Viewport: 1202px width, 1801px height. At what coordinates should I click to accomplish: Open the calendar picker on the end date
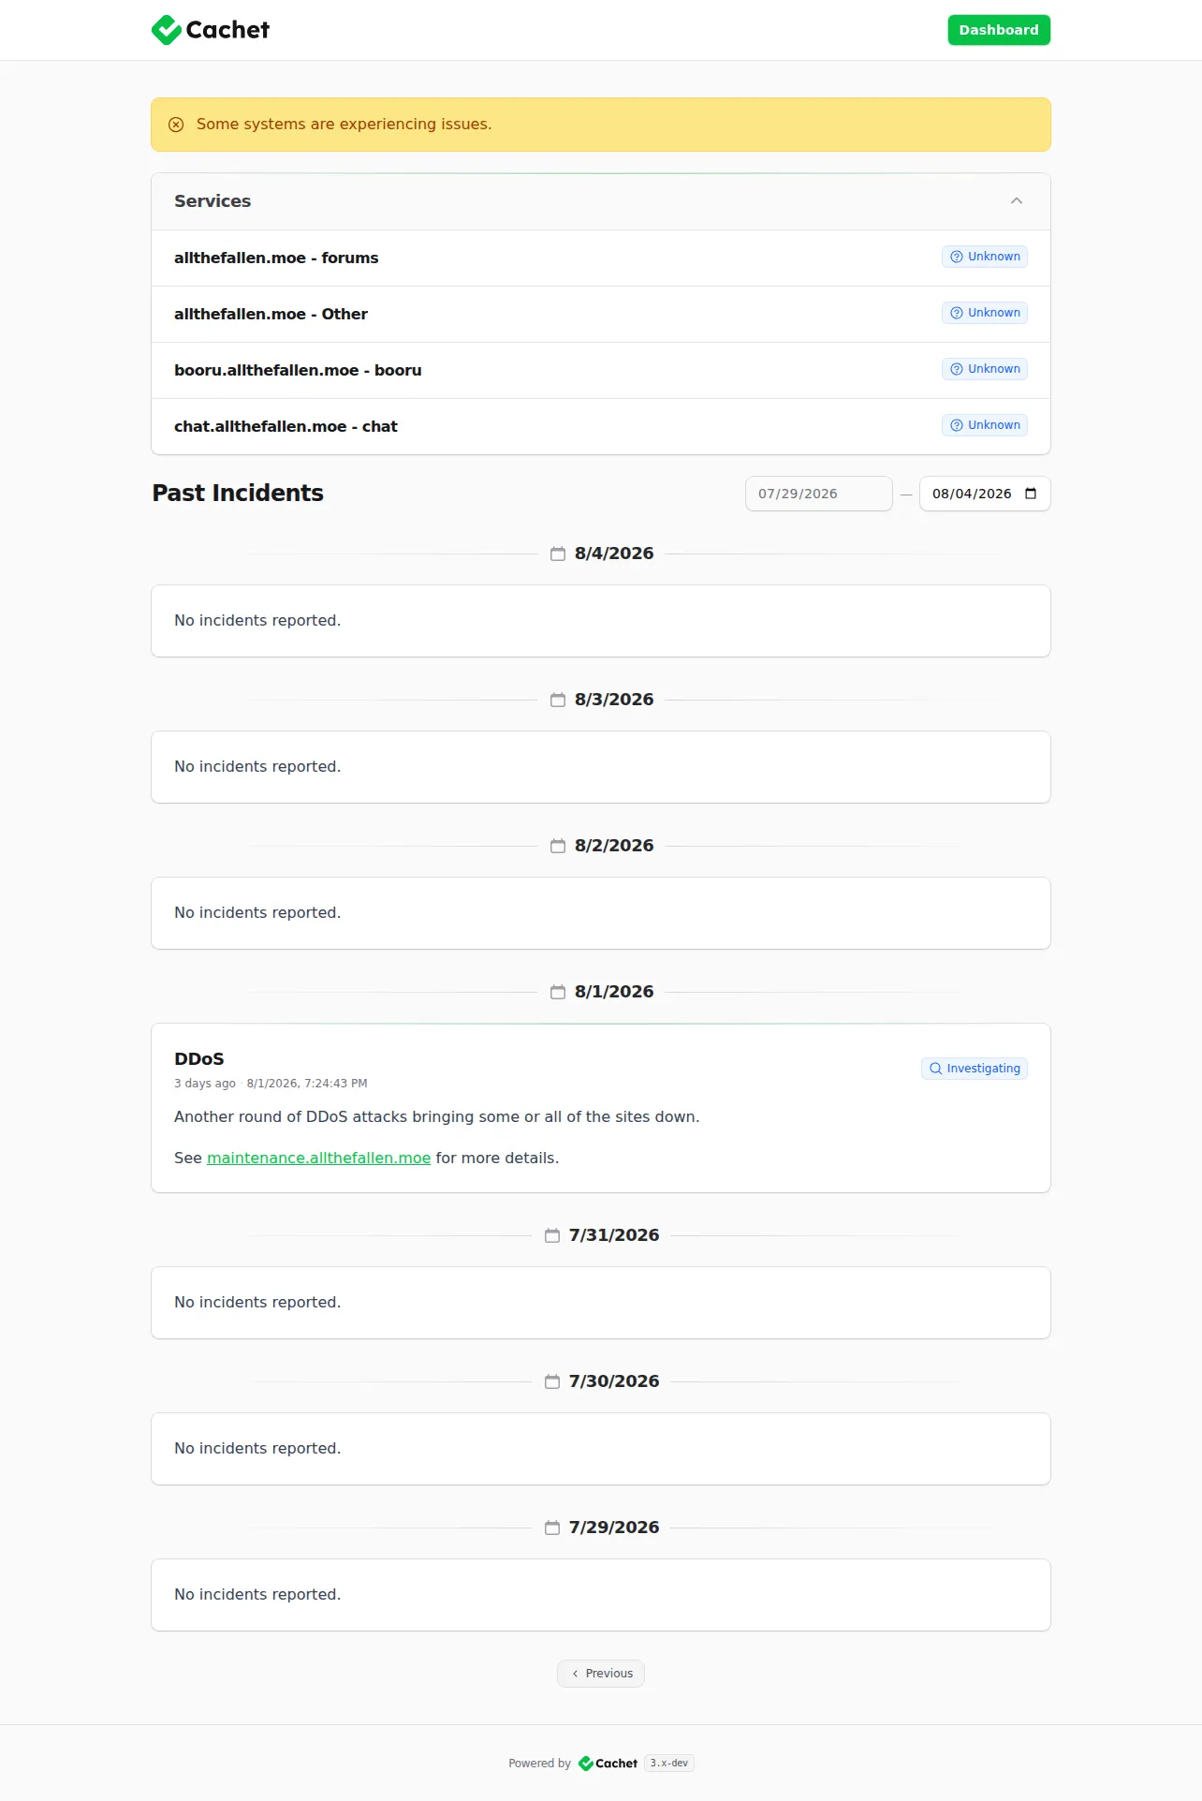(x=1031, y=494)
